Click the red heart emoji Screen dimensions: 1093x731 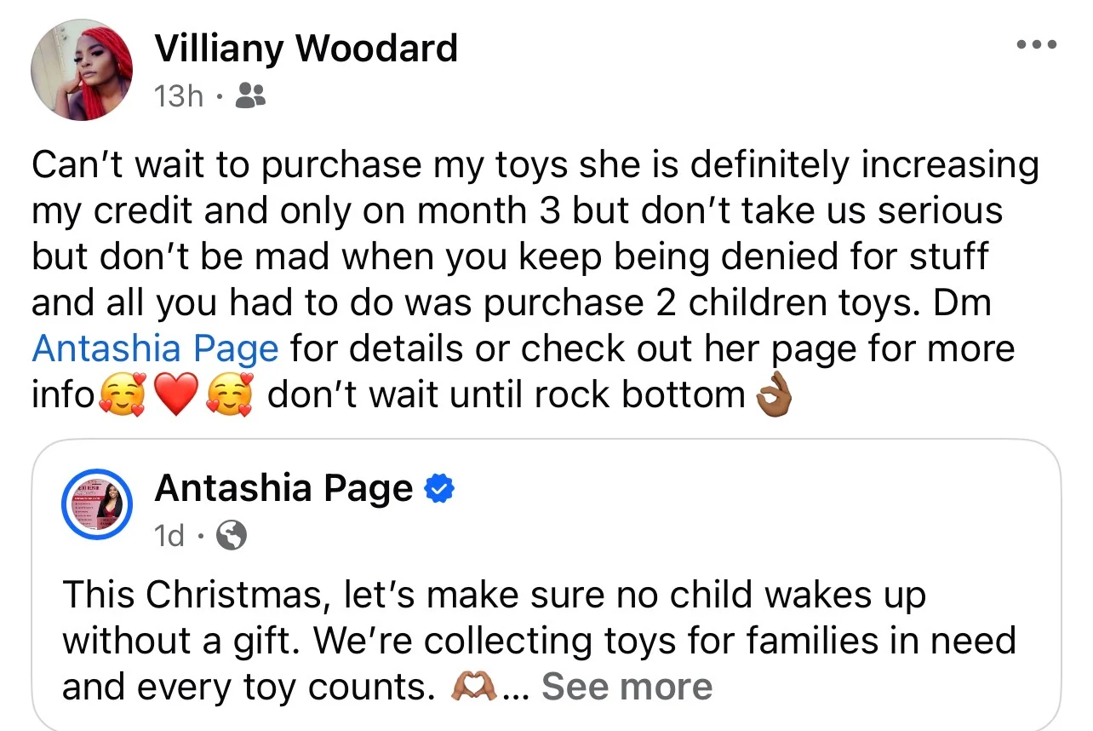tap(176, 396)
